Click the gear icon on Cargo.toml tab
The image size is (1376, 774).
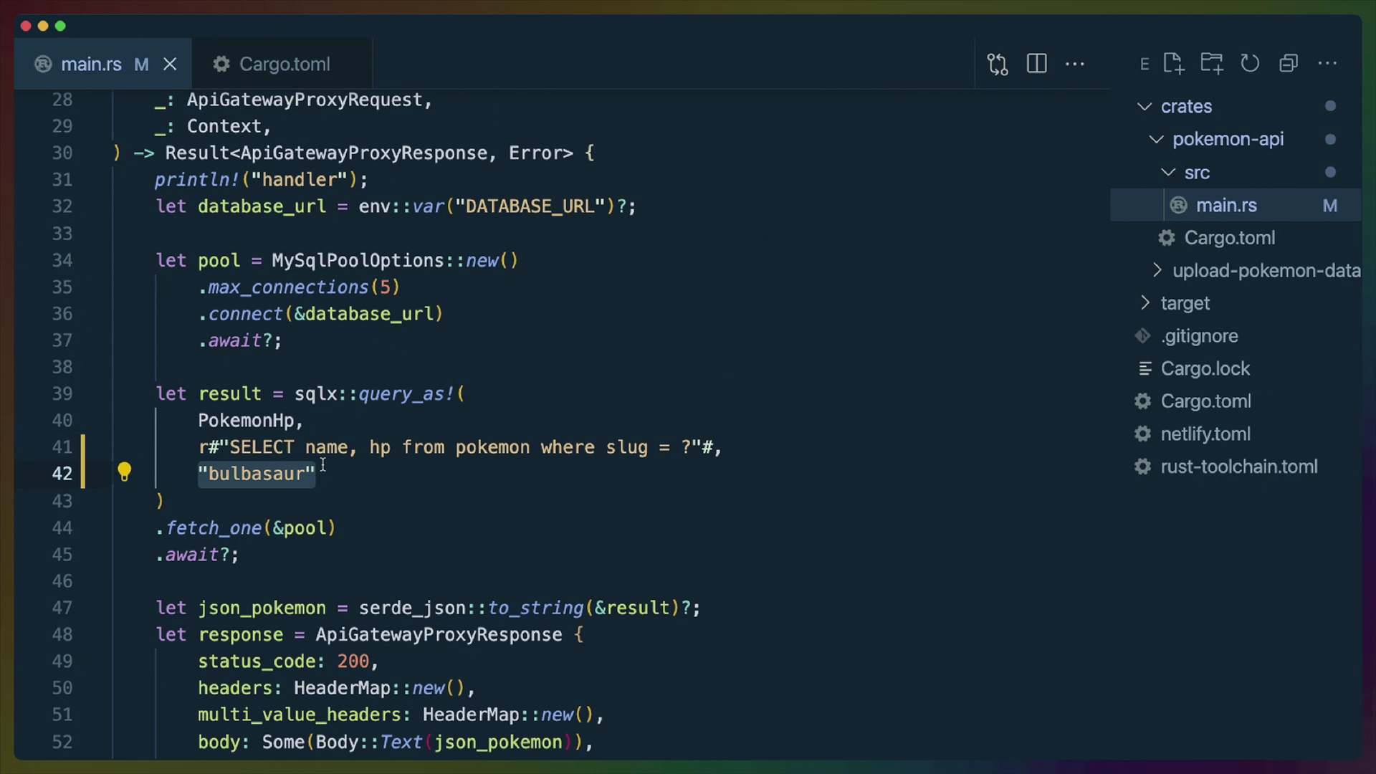tap(221, 64)
